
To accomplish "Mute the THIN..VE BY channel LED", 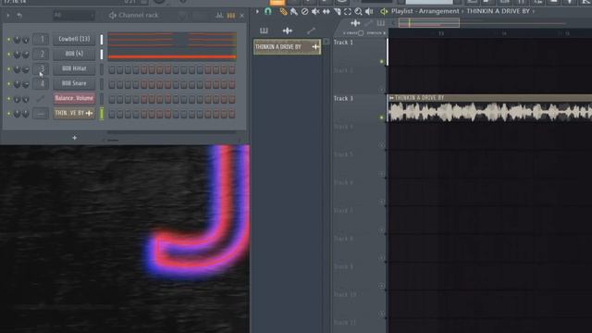I will point(8,114).
